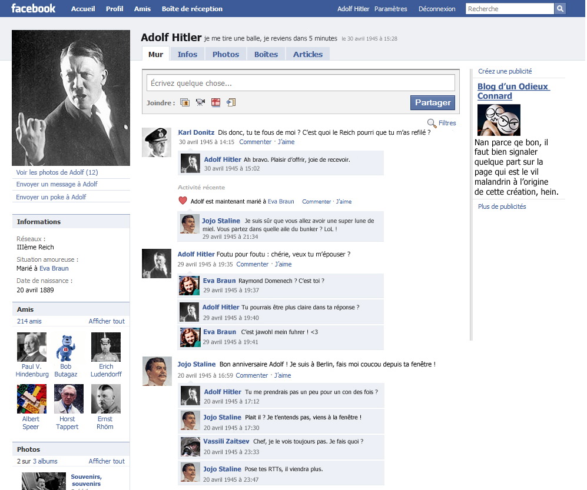Attach a video using the Joindre camera icon

pos(201,102)
